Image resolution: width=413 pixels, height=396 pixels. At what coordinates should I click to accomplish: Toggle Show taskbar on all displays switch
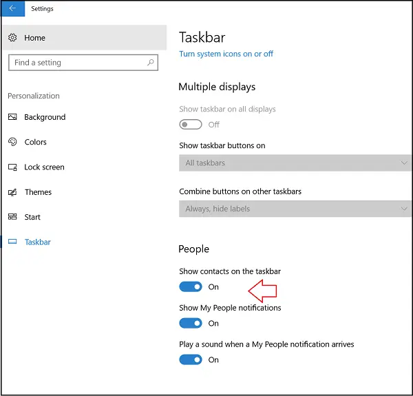coord(191,125)
